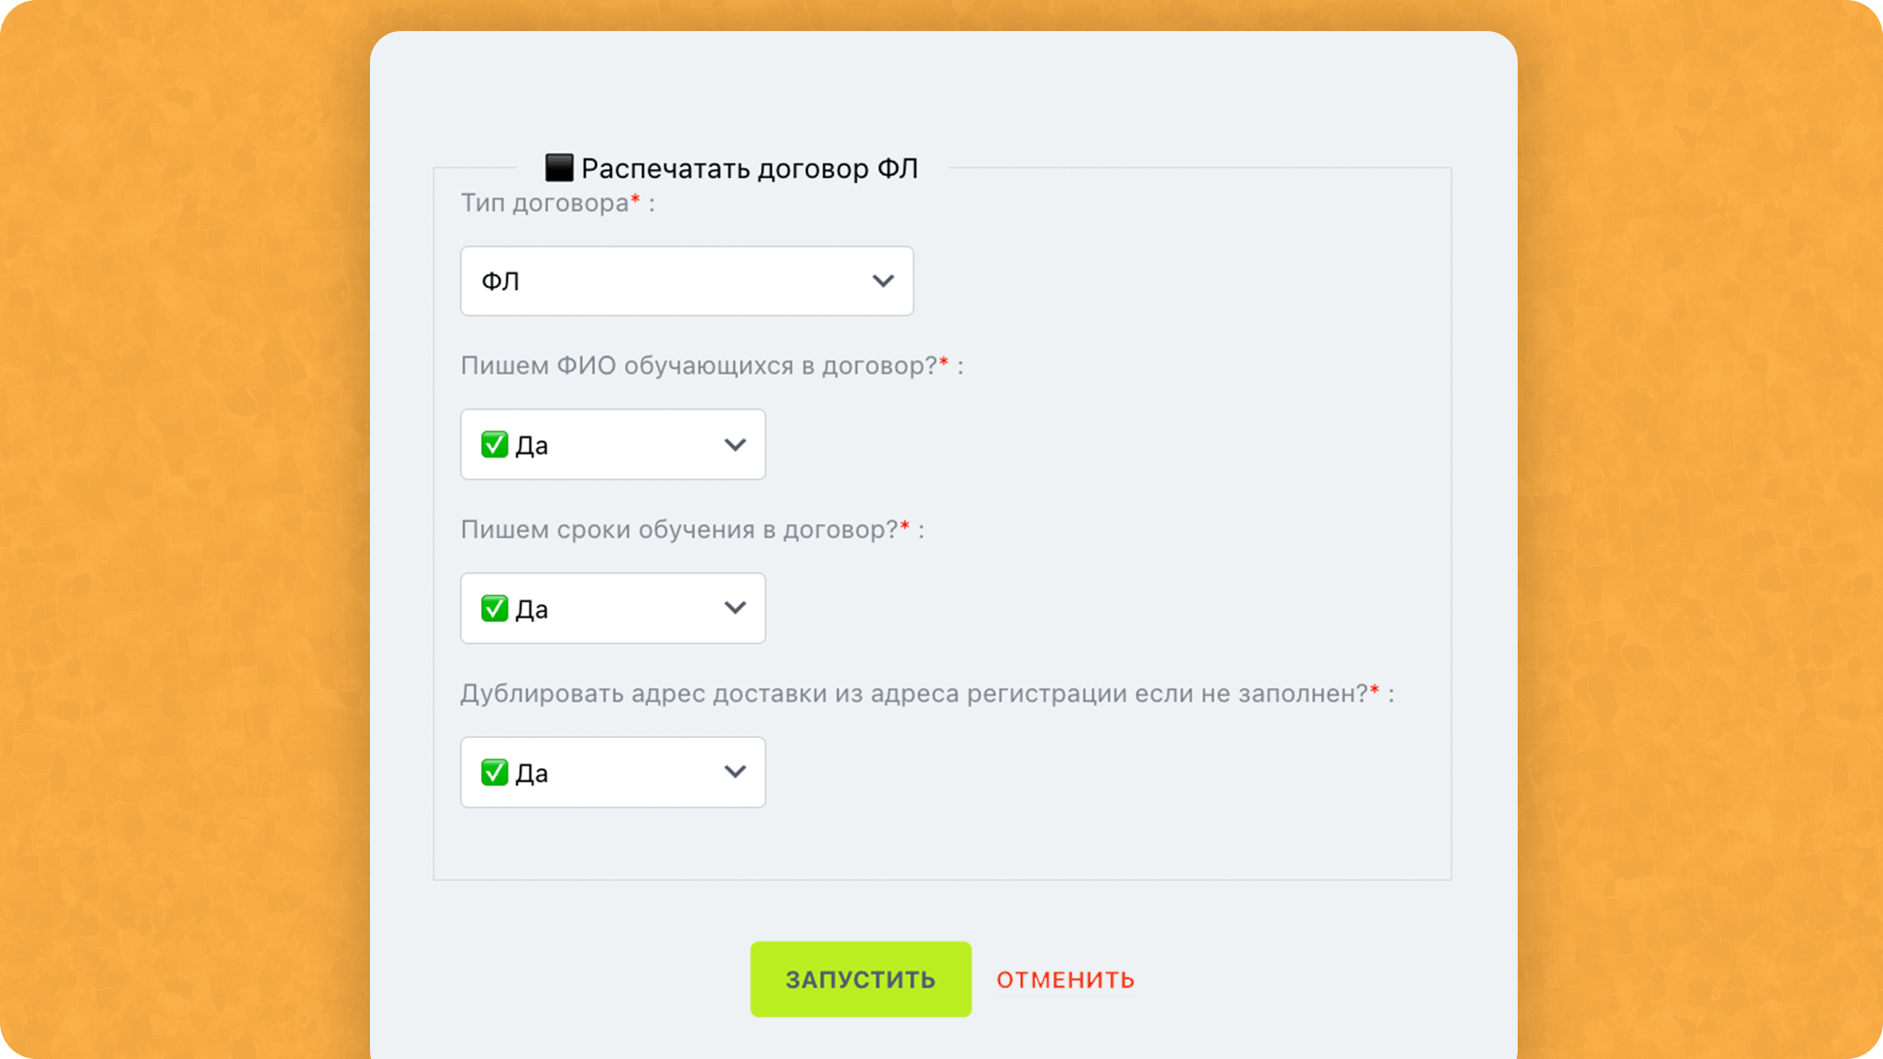Click the black square icon beside the form title
The image size is (1883, 1059).
click(x=559, y=168)
